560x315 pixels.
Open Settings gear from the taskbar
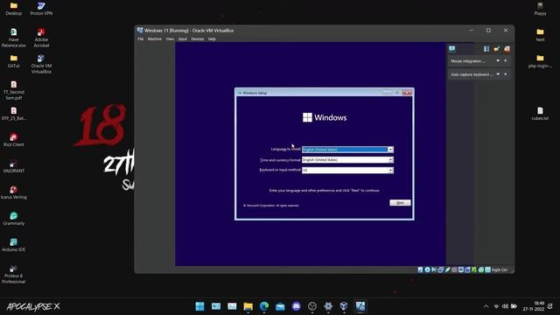pyautogui.click(x=328, y=306)
